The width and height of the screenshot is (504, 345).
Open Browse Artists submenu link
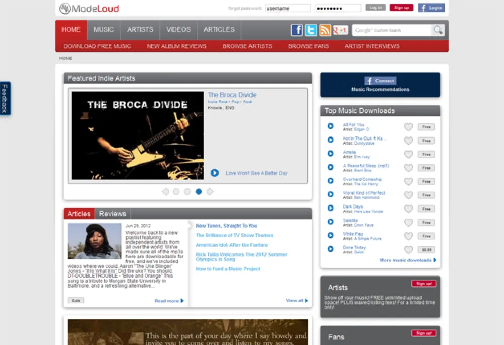click(247, 46)
